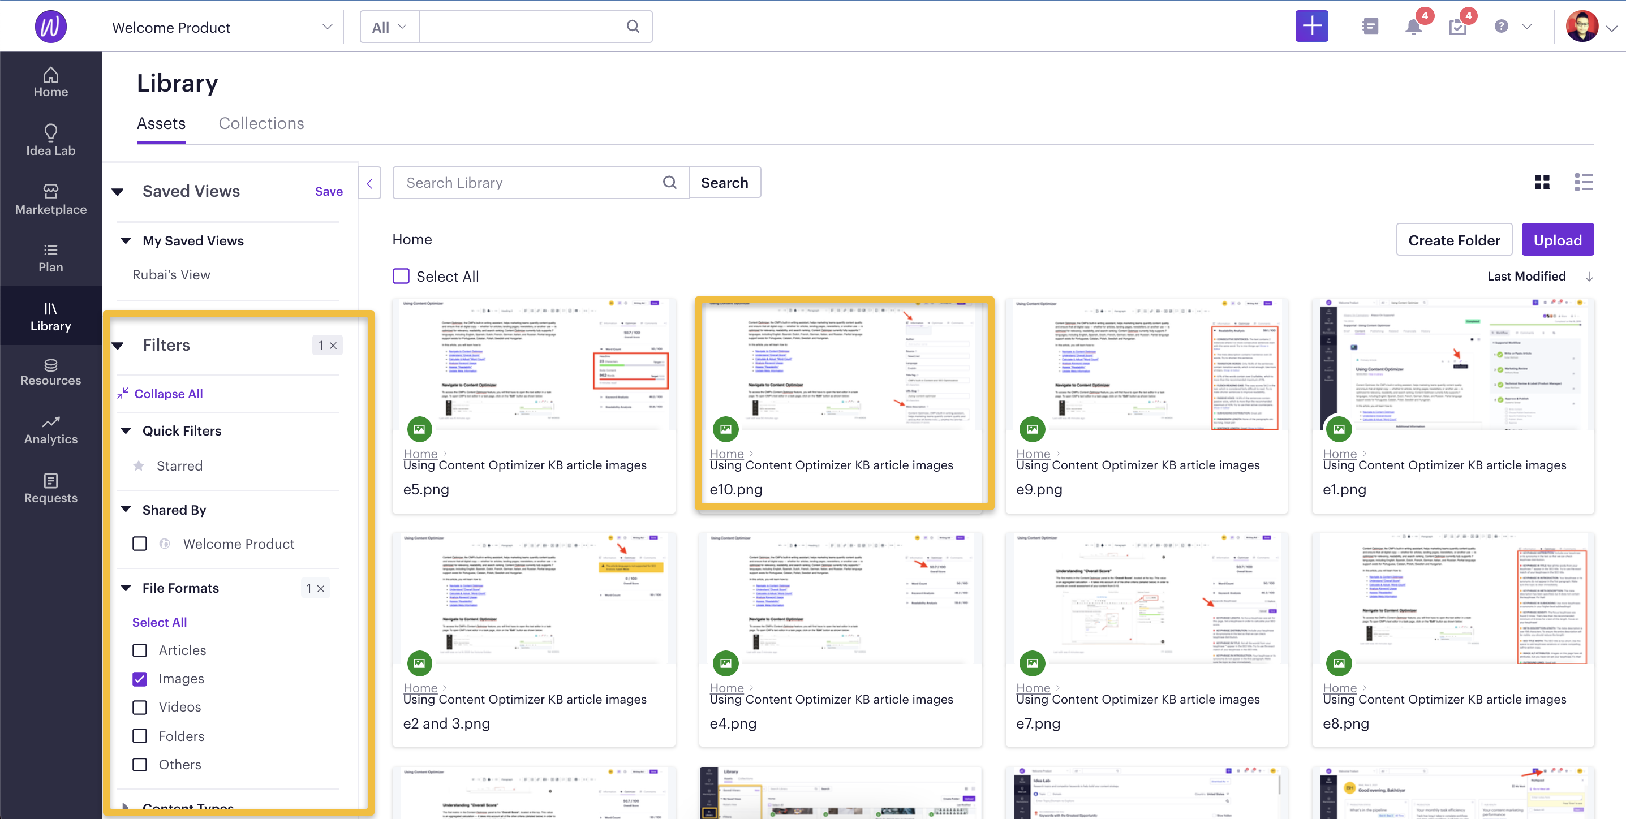Switch to grid view

click(1542, 182)
